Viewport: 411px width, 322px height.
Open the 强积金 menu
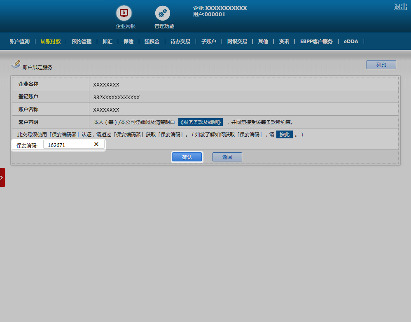tap(152, 42)
